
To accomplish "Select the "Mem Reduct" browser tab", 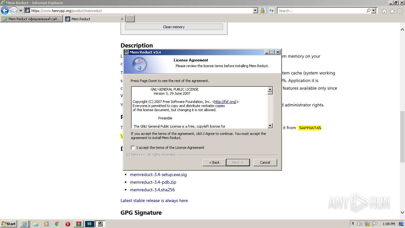I will click(92, 19).
